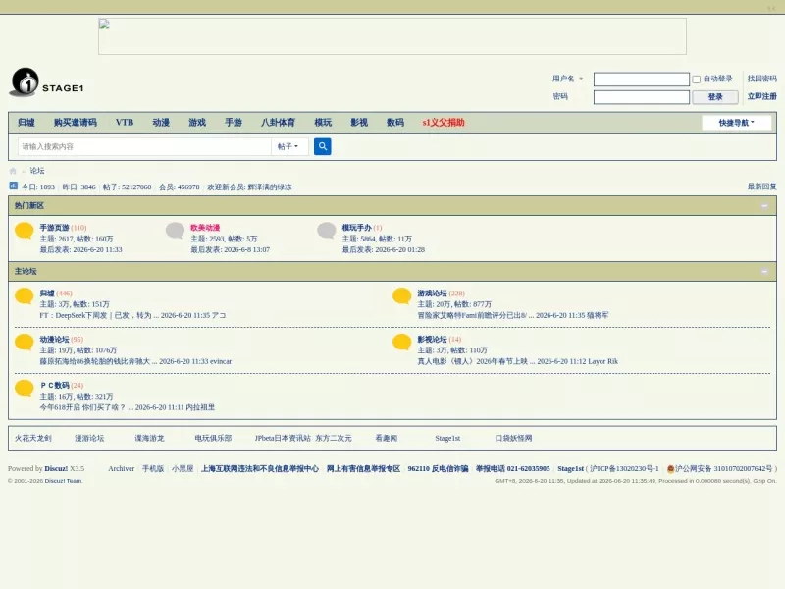Open the 手游 nav item

point(234,122)
